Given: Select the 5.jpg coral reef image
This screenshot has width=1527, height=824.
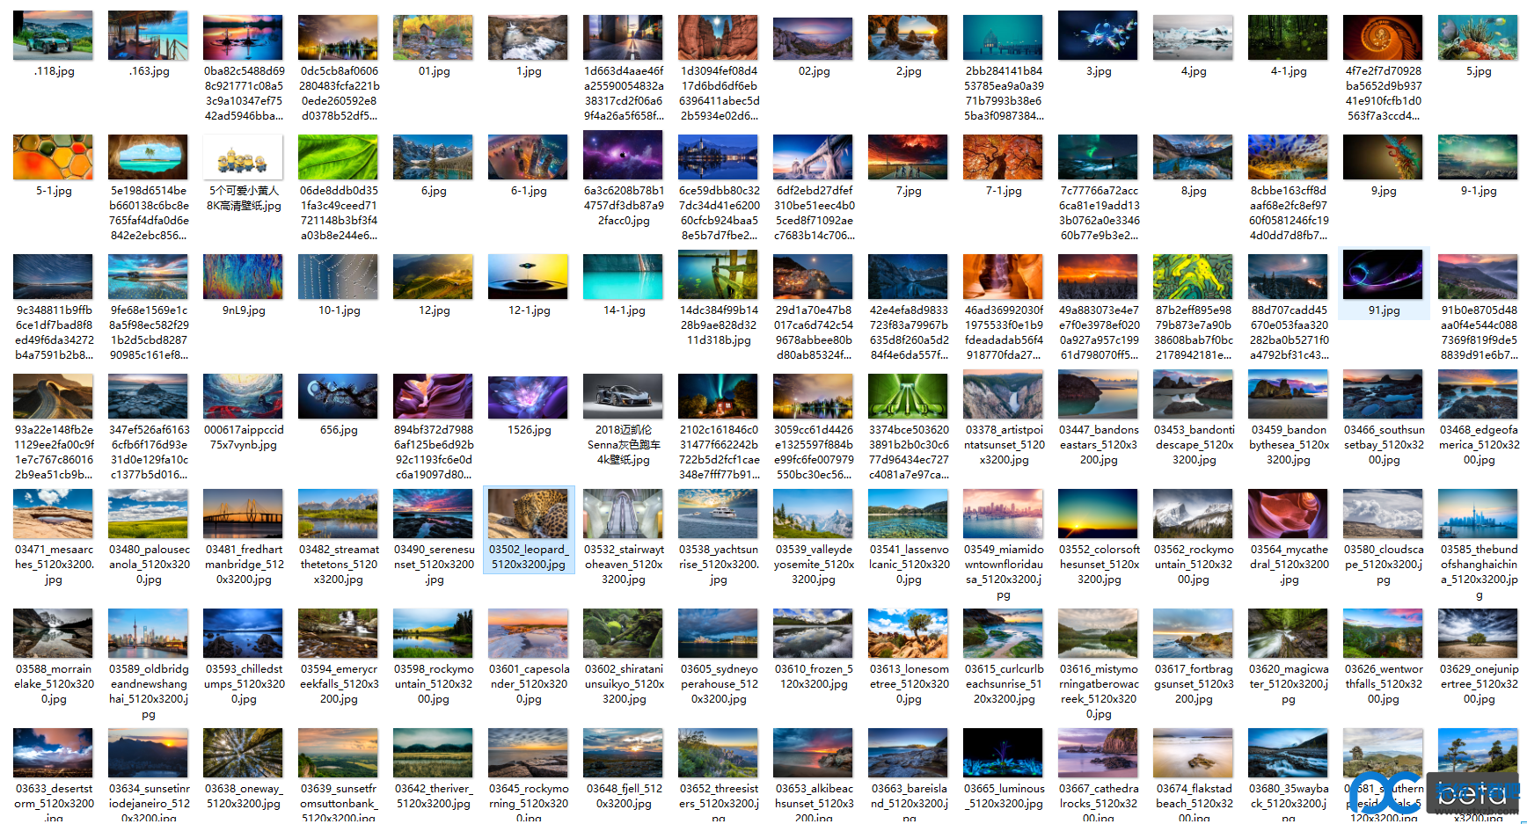Looking at the screenshot, I should [1478, 36].
